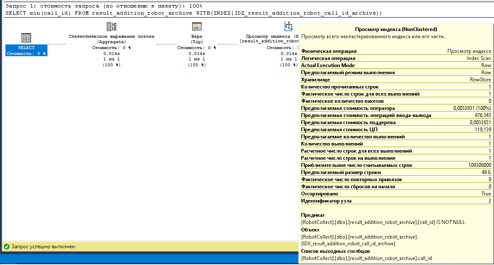
Task: Click the 'Верх (Top)' operator label
Action: (196, 39)
